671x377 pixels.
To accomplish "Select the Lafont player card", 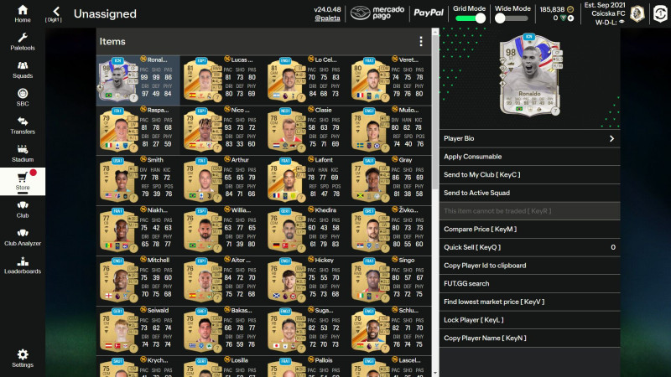I will tap(305, 180).
